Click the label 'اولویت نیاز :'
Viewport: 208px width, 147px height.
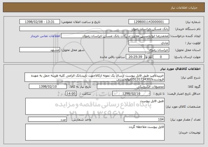pyautogui.click(x=193, y=43)
